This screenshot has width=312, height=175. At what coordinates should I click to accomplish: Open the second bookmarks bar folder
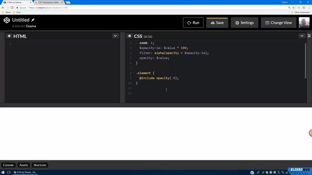17,12
